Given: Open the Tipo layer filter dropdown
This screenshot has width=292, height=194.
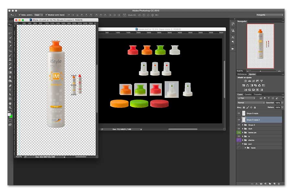Looking at the screenshot, I should 246,98.
